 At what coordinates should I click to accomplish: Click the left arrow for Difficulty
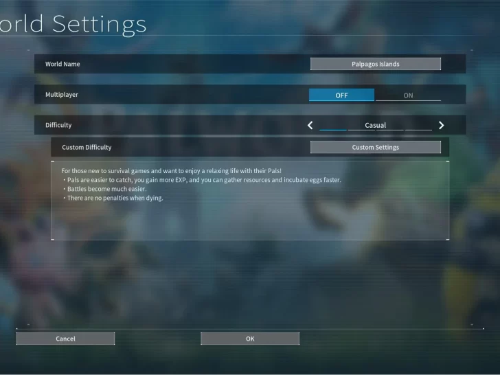click(x=310, y=125)
